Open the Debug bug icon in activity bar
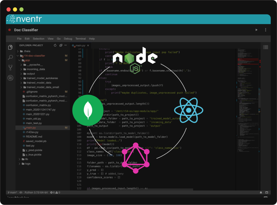The height and width of the screenshot is (205, 277). 10,78
